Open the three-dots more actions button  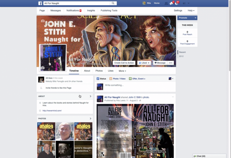click(171, 63)
